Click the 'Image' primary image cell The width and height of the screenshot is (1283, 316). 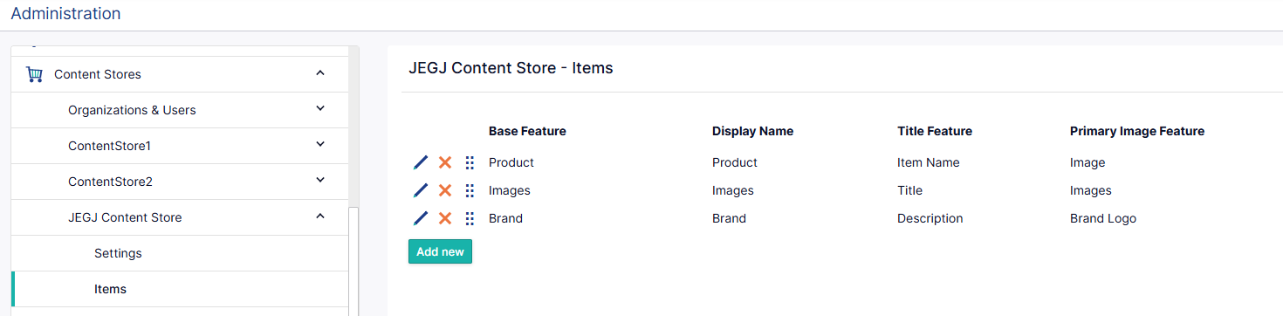point(1087,162)
